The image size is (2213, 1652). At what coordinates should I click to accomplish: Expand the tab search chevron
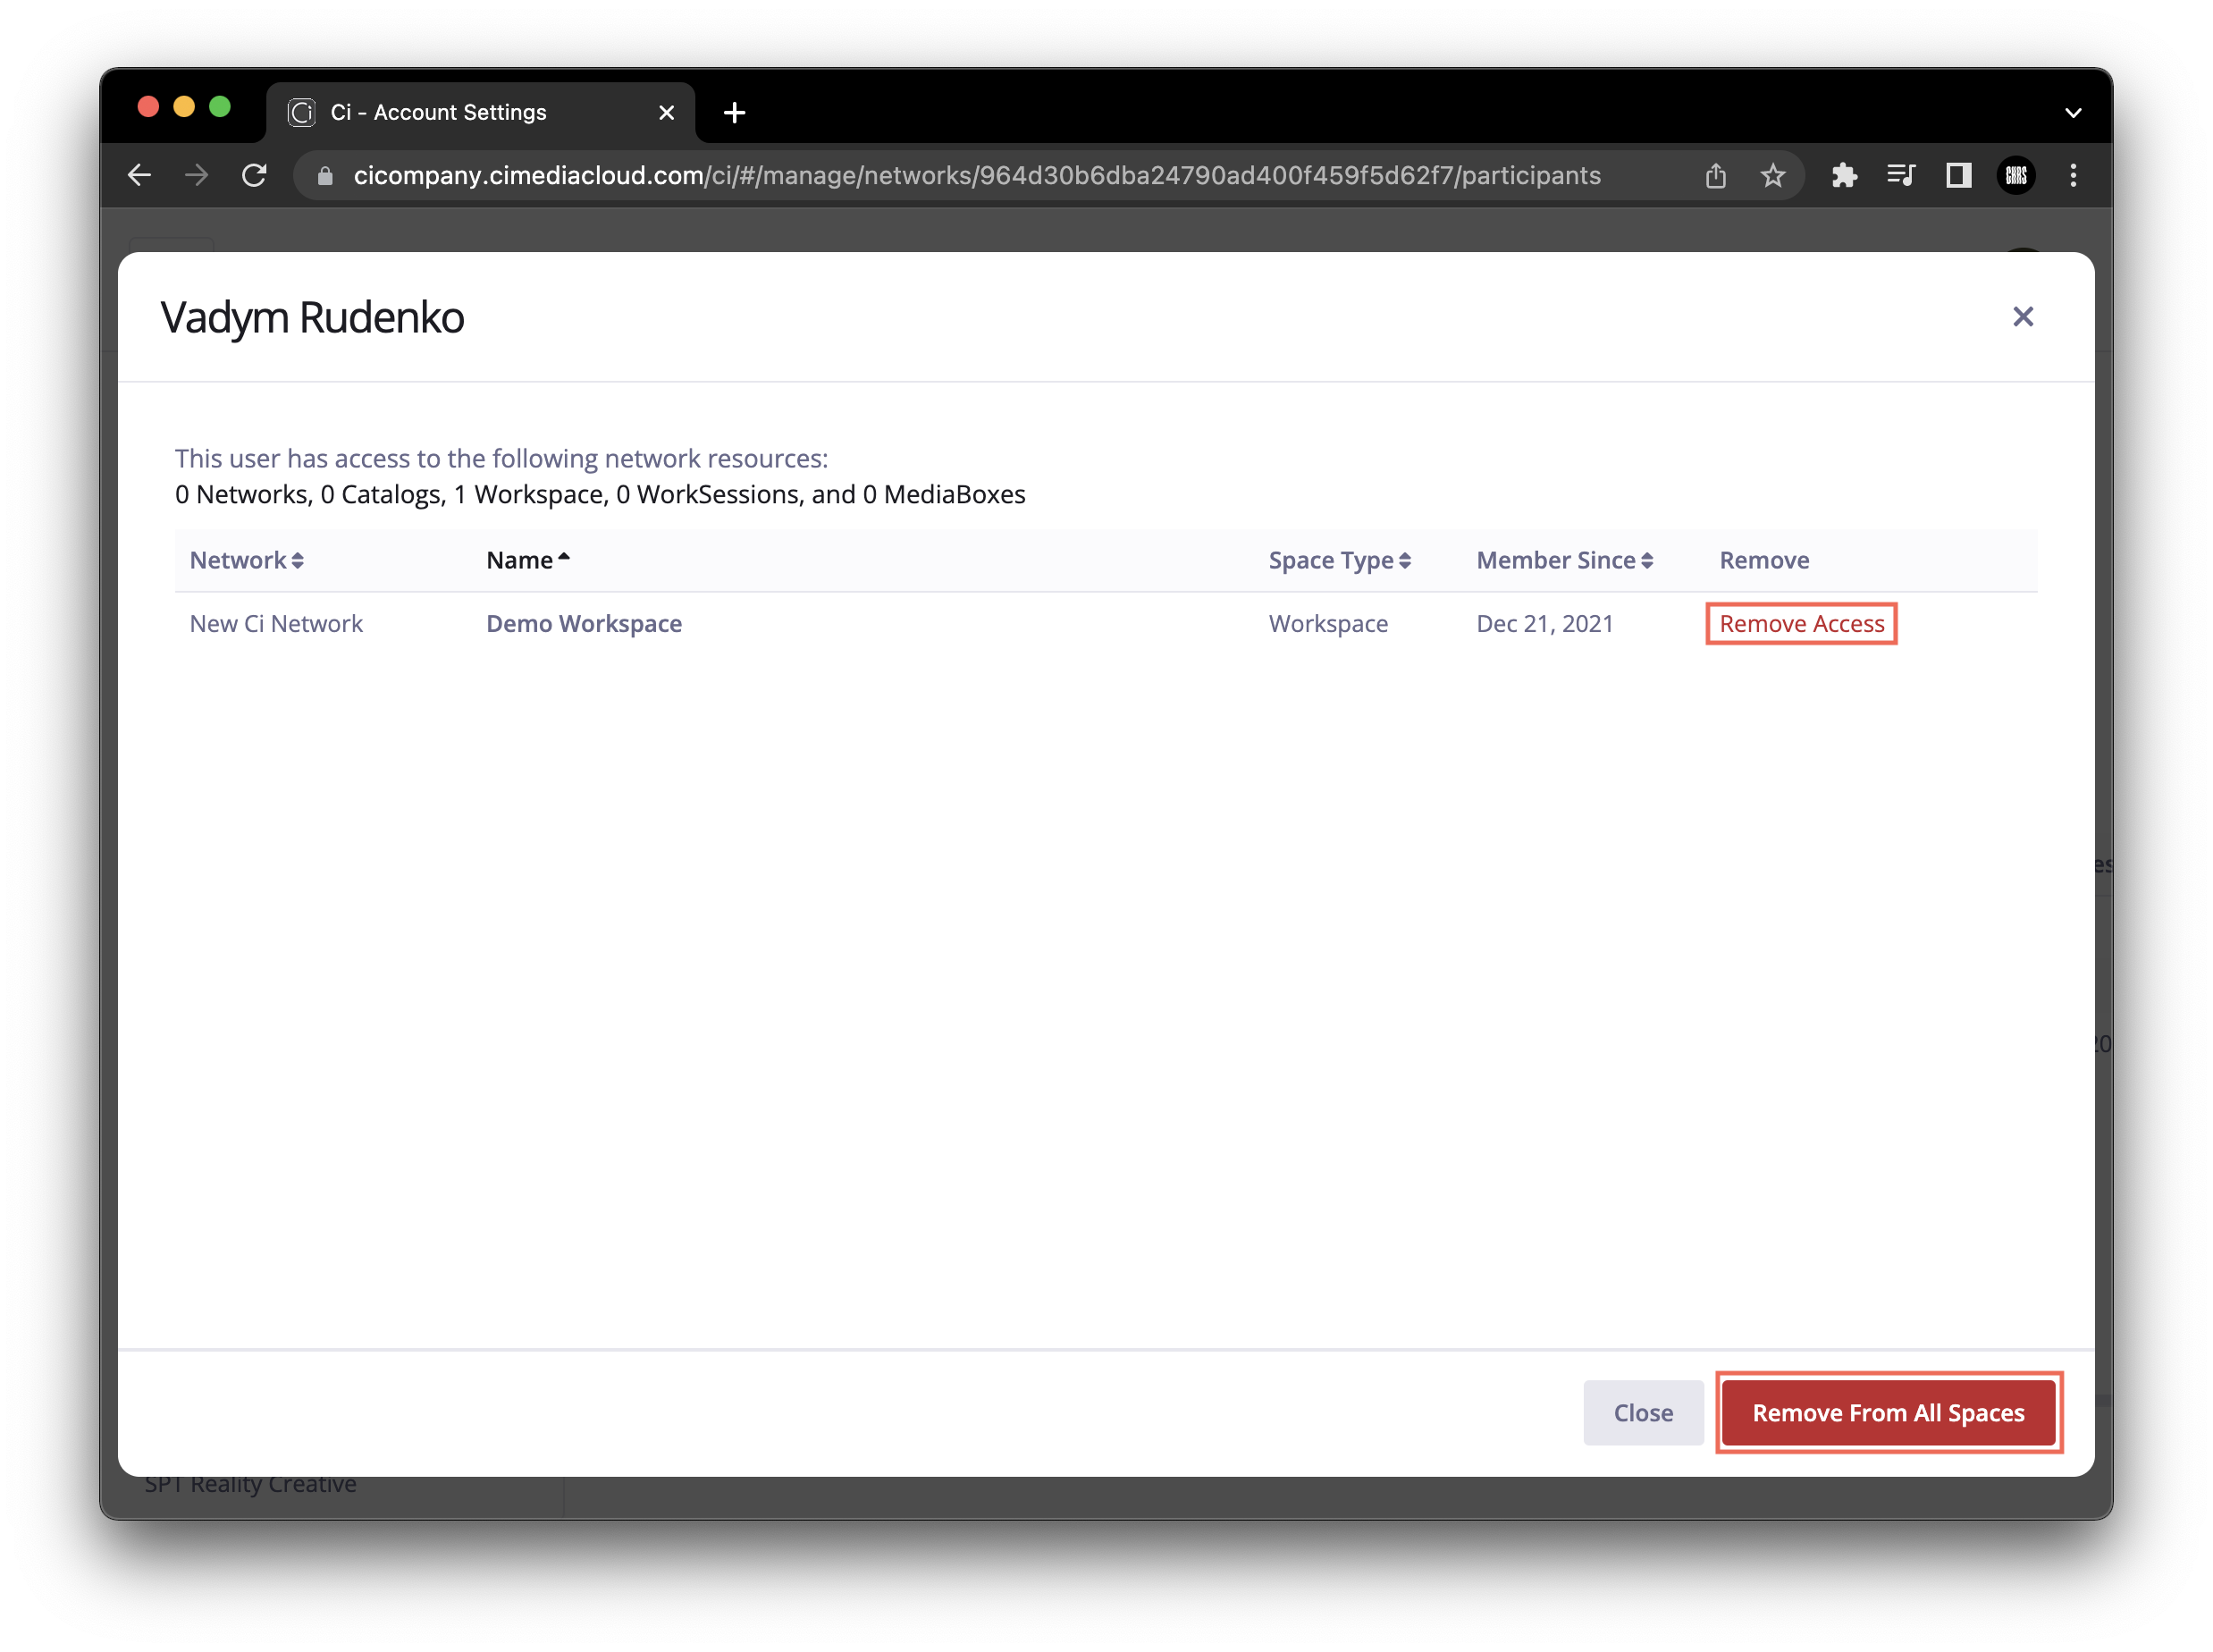[x=2072, y=113]
